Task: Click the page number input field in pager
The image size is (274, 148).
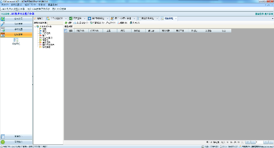Action: tap(259, 142)
